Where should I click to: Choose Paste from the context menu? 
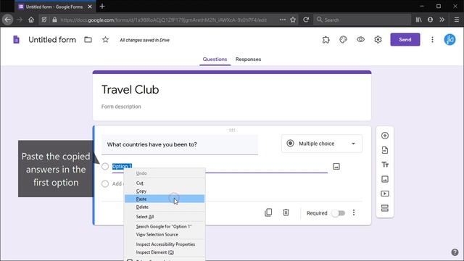point(165,199)
